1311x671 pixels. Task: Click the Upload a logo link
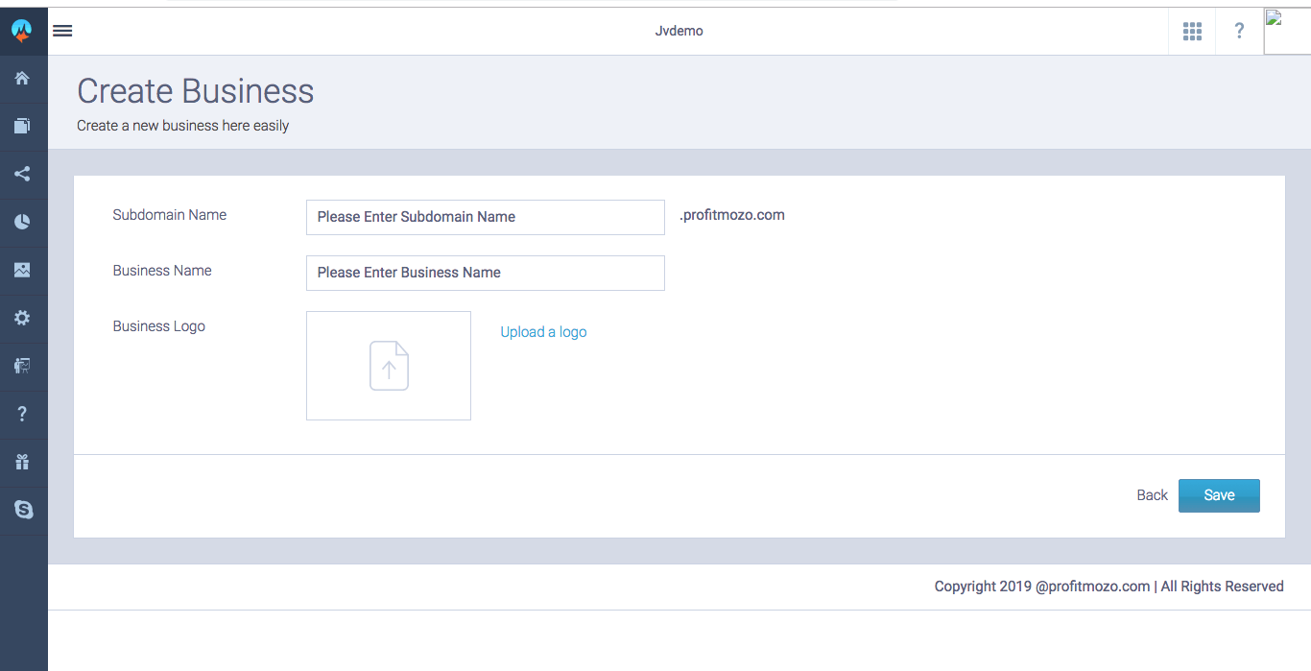543,332
